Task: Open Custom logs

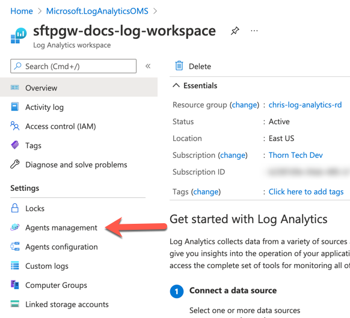Action: (47, 266)
